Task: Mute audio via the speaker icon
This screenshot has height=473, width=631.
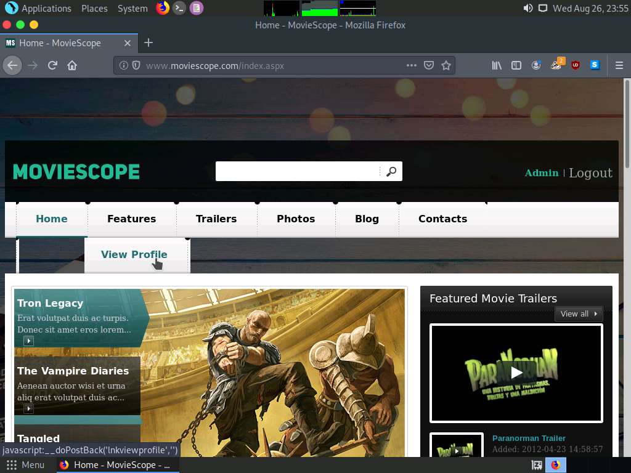Action: 526,9
